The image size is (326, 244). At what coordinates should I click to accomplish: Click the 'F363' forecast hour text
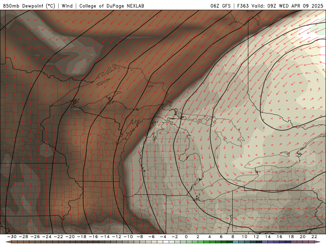243,6
